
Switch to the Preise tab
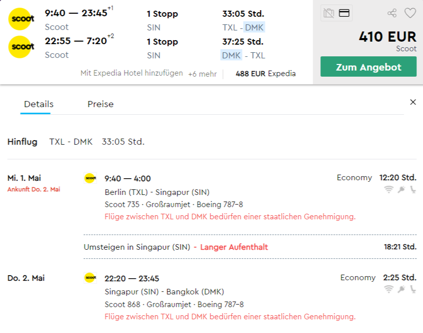point(100,104)
